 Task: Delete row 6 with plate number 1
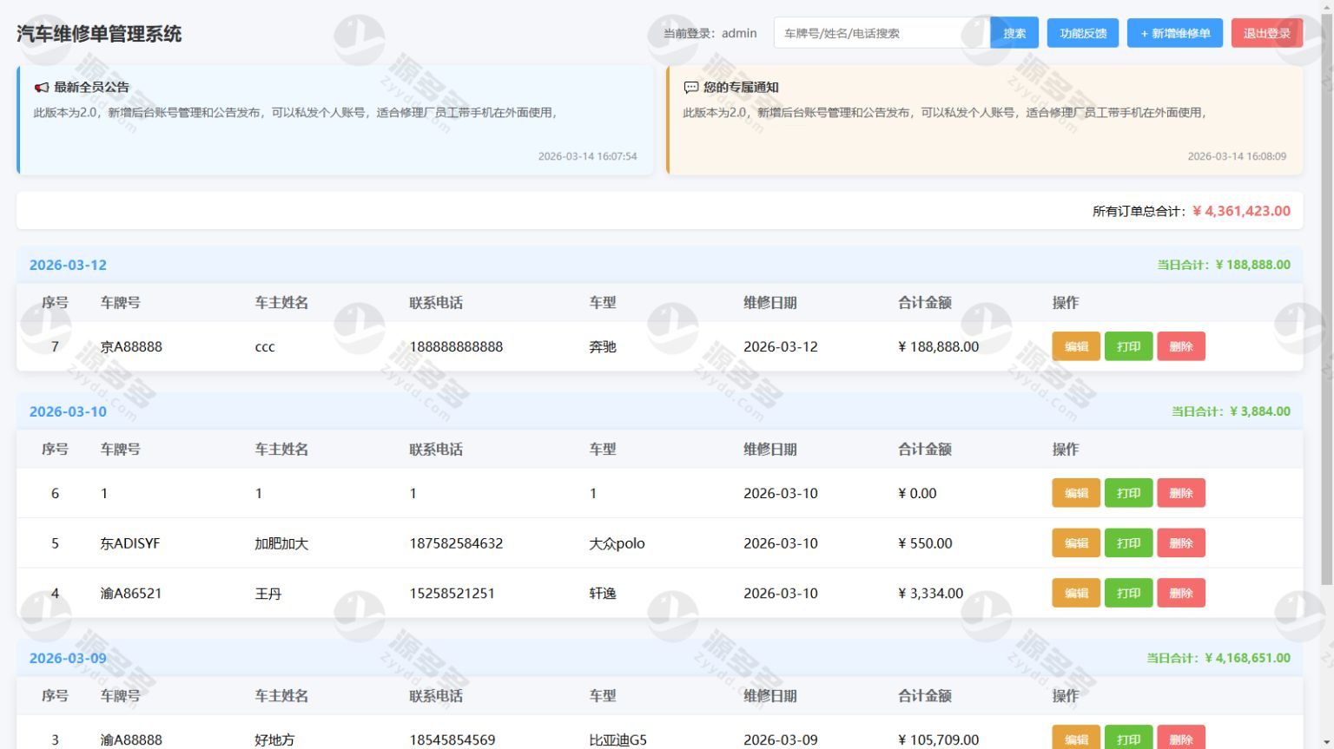(x=1181, y=492)
